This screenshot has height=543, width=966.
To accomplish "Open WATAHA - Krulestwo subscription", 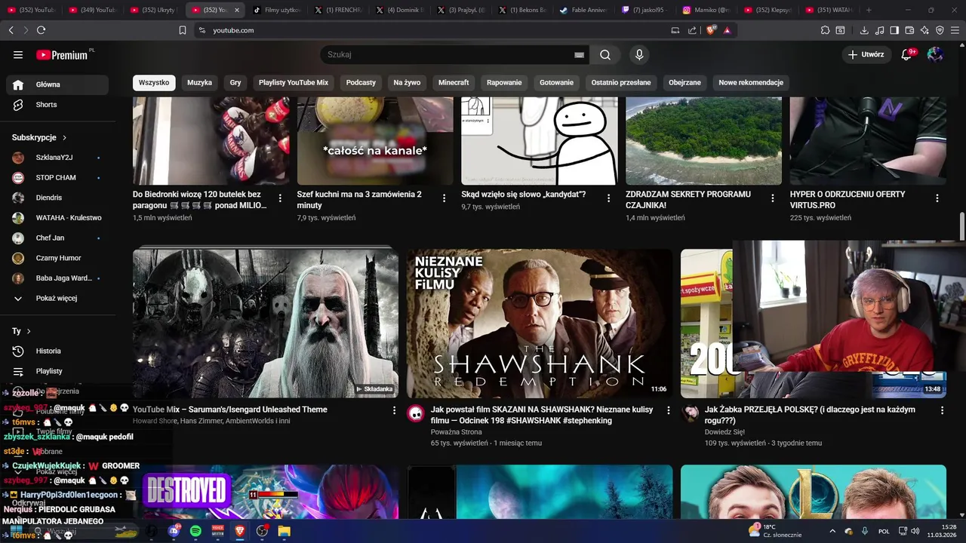I will click(x=57, y=218).
